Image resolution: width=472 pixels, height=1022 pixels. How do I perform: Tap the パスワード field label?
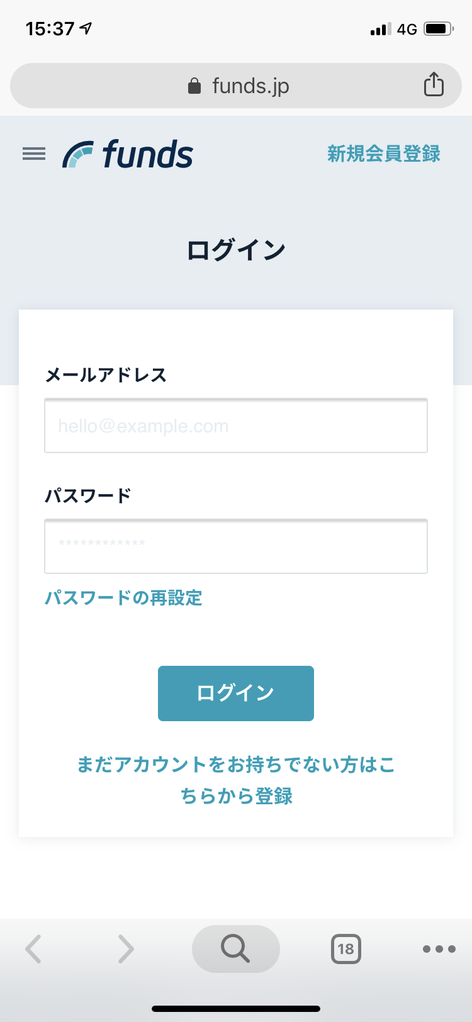coord(88,495)
